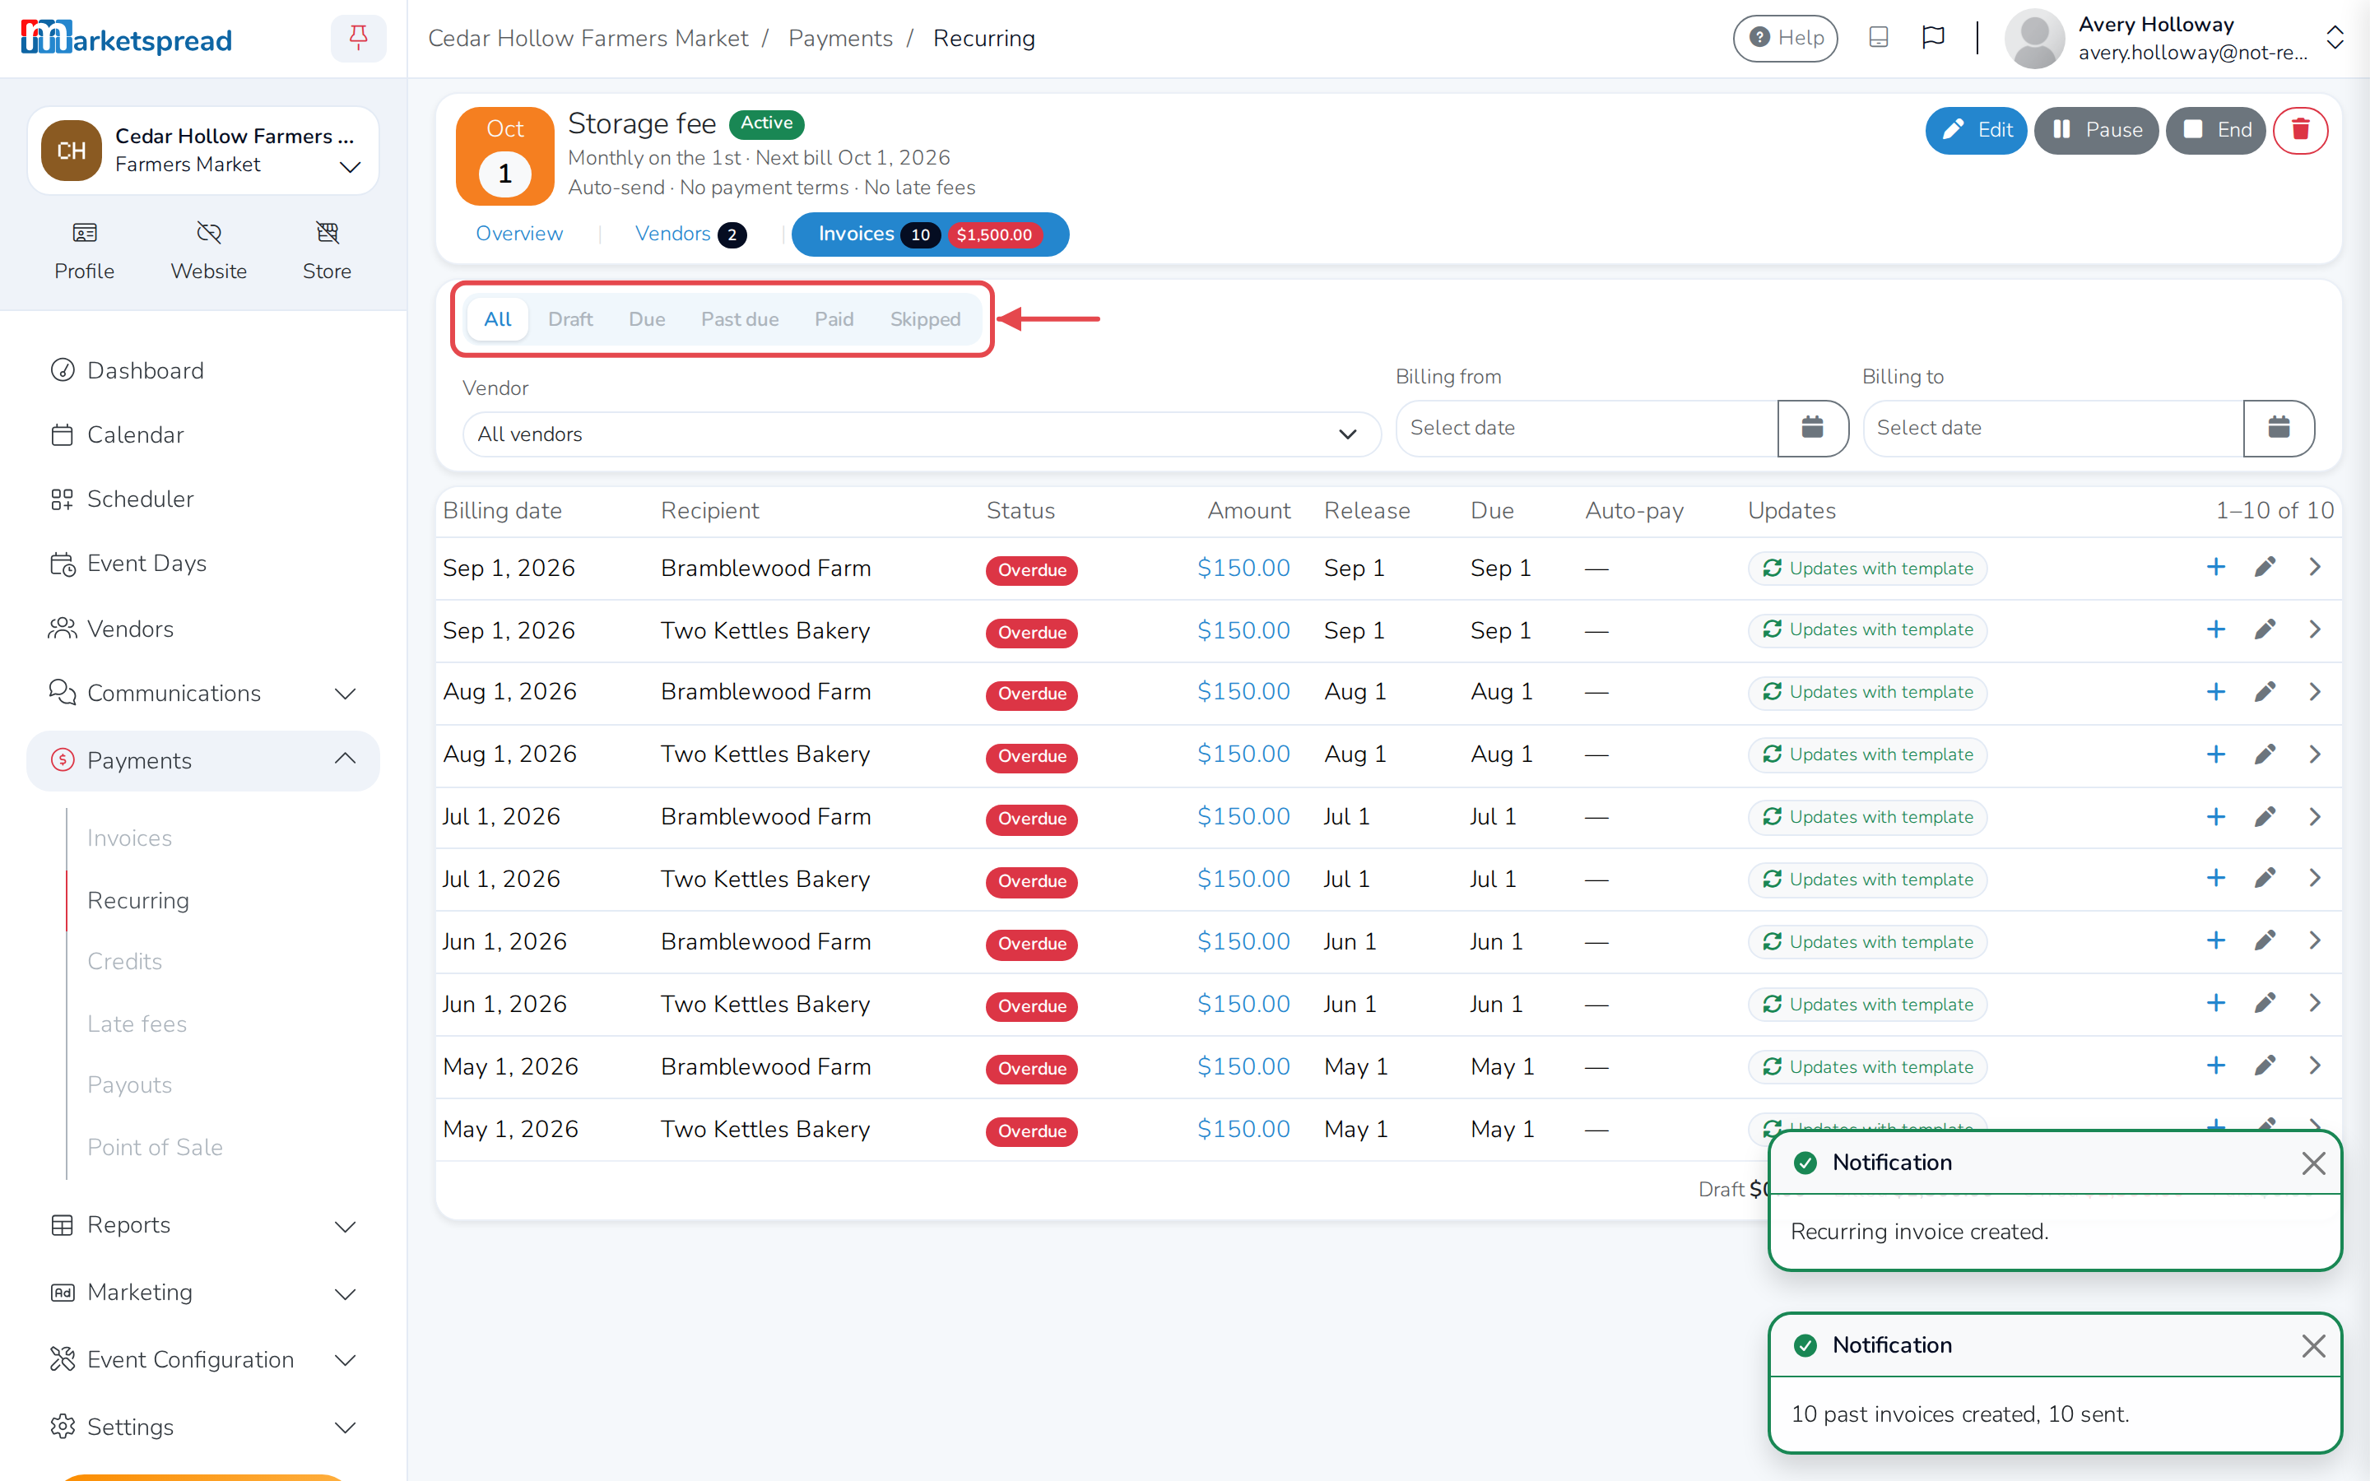Add on the May 1 Bramblewood Farm row
The height and width of the screenshot is (1481, 2370).
coord(2215,1065)
